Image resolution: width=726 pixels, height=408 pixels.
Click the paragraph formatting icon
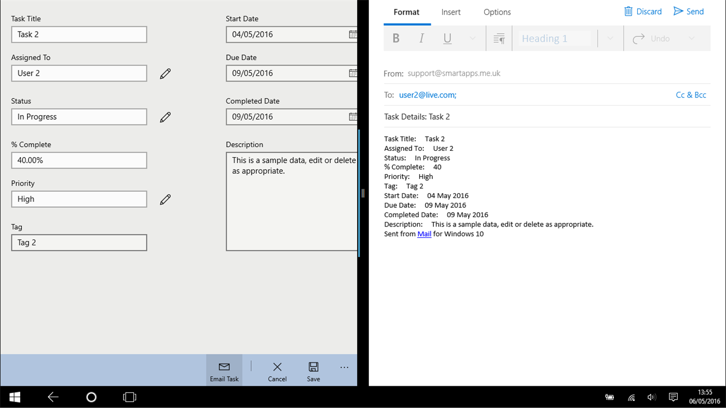(499, 38)
